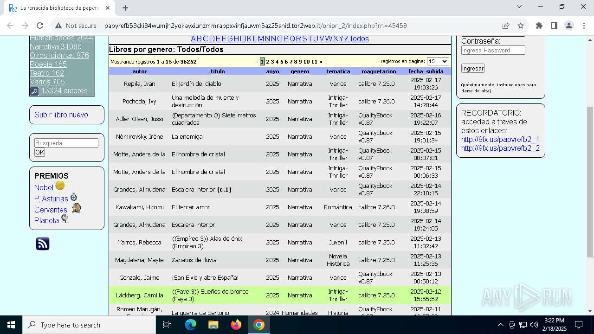This screenshot has width=594, height=334.
Task: Select the title La enemiga
Action: [x=187, y=136]
